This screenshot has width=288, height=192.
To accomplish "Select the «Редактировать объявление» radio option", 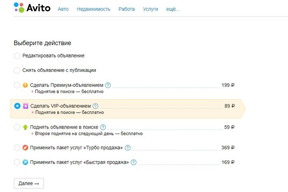I will click(17, 56).
